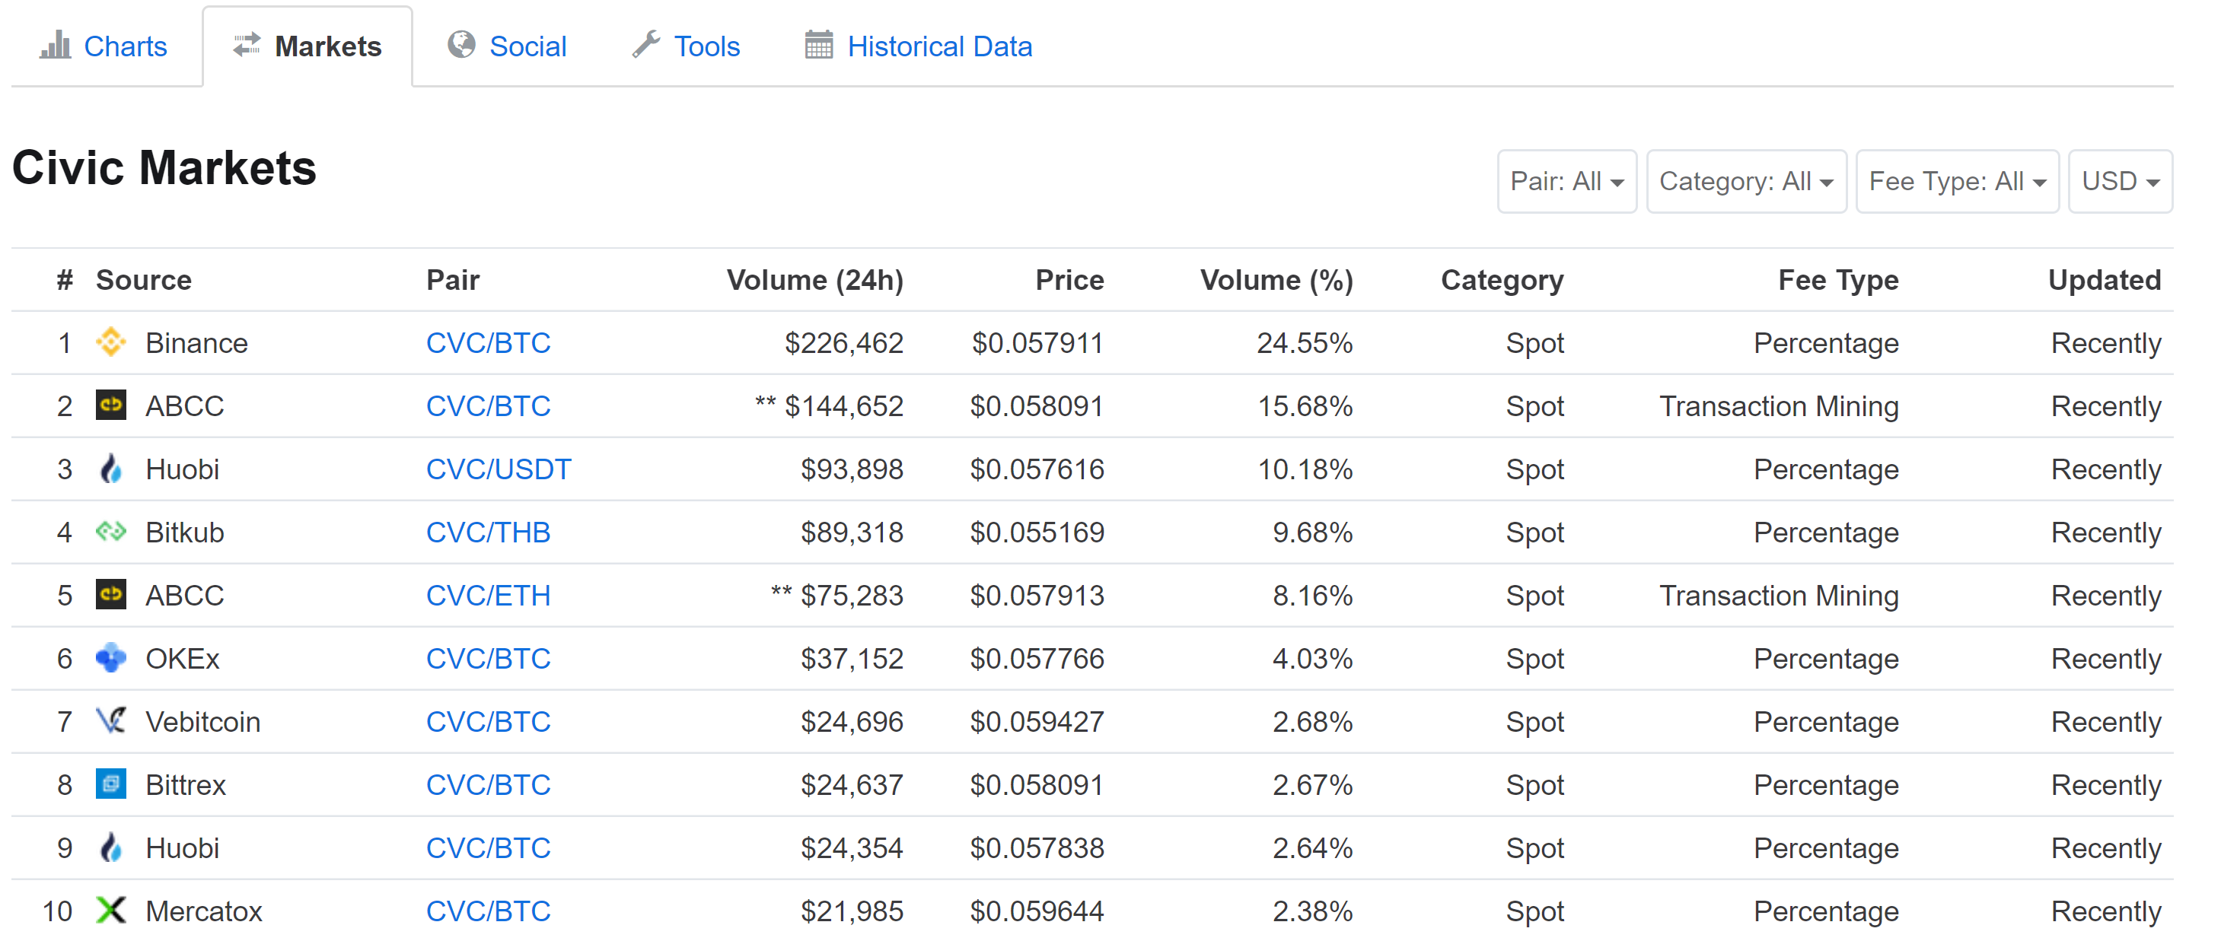The width and height of the screenshot is (2221, 941).
Task: Sort by the Volume (24h) column header
Action: (x=814, y=280)
